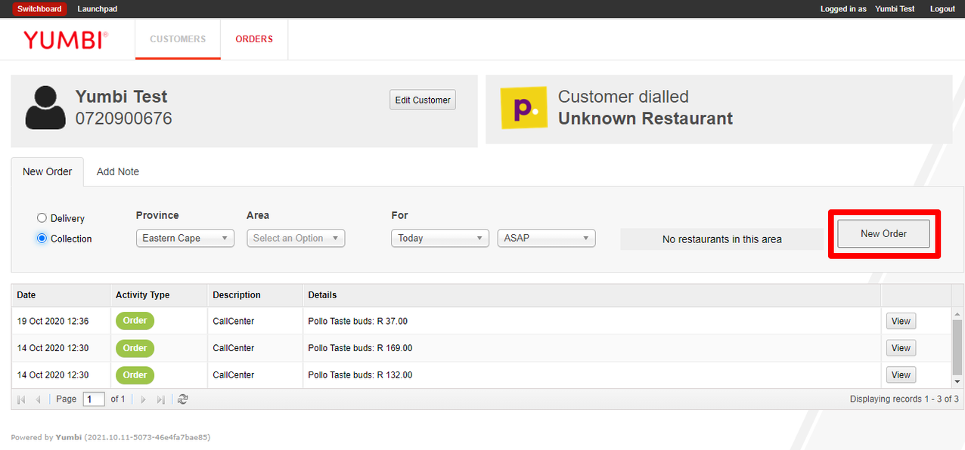The width and height of the screenshot is (965, 450).
Task: Click the No restaurants in this area message
Action: 721,239
